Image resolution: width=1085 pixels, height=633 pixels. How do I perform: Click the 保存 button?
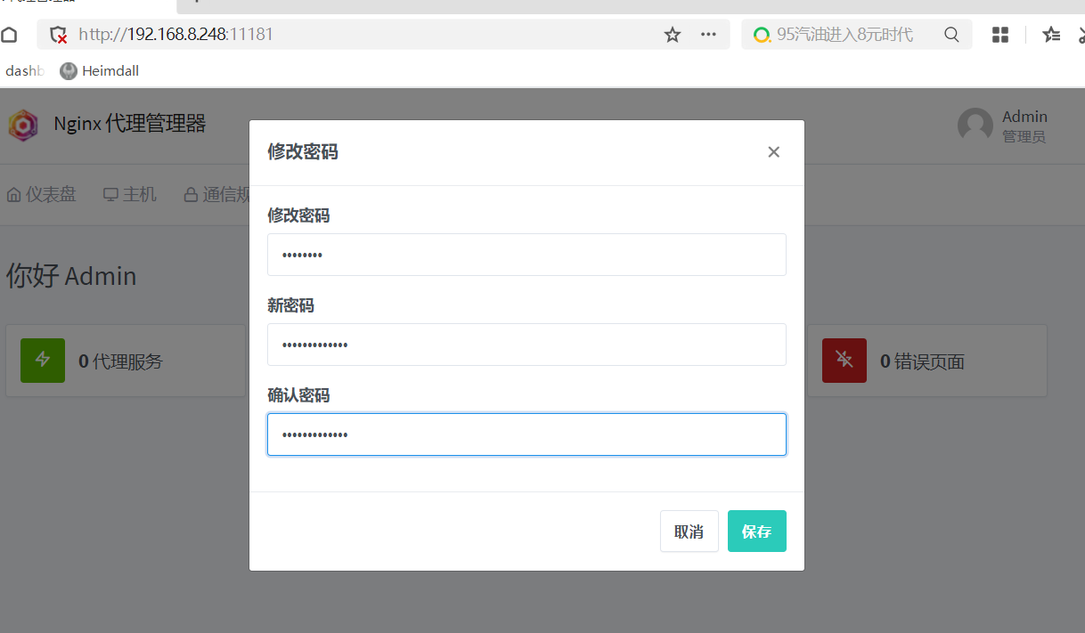756,532
